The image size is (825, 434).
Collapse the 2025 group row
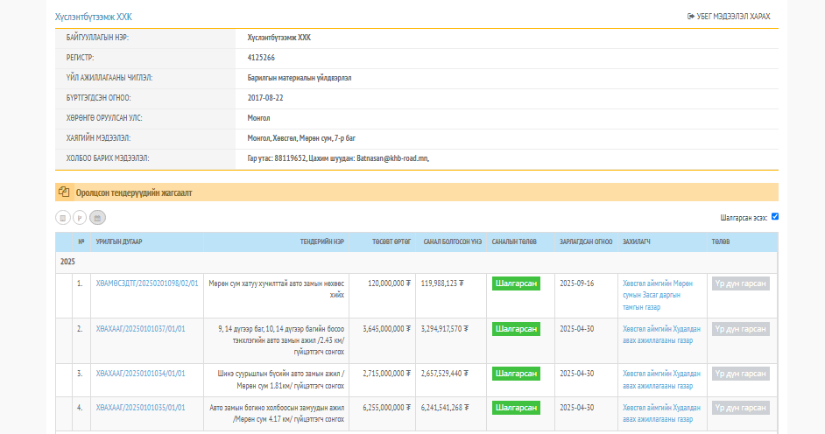tap(67, 262)
